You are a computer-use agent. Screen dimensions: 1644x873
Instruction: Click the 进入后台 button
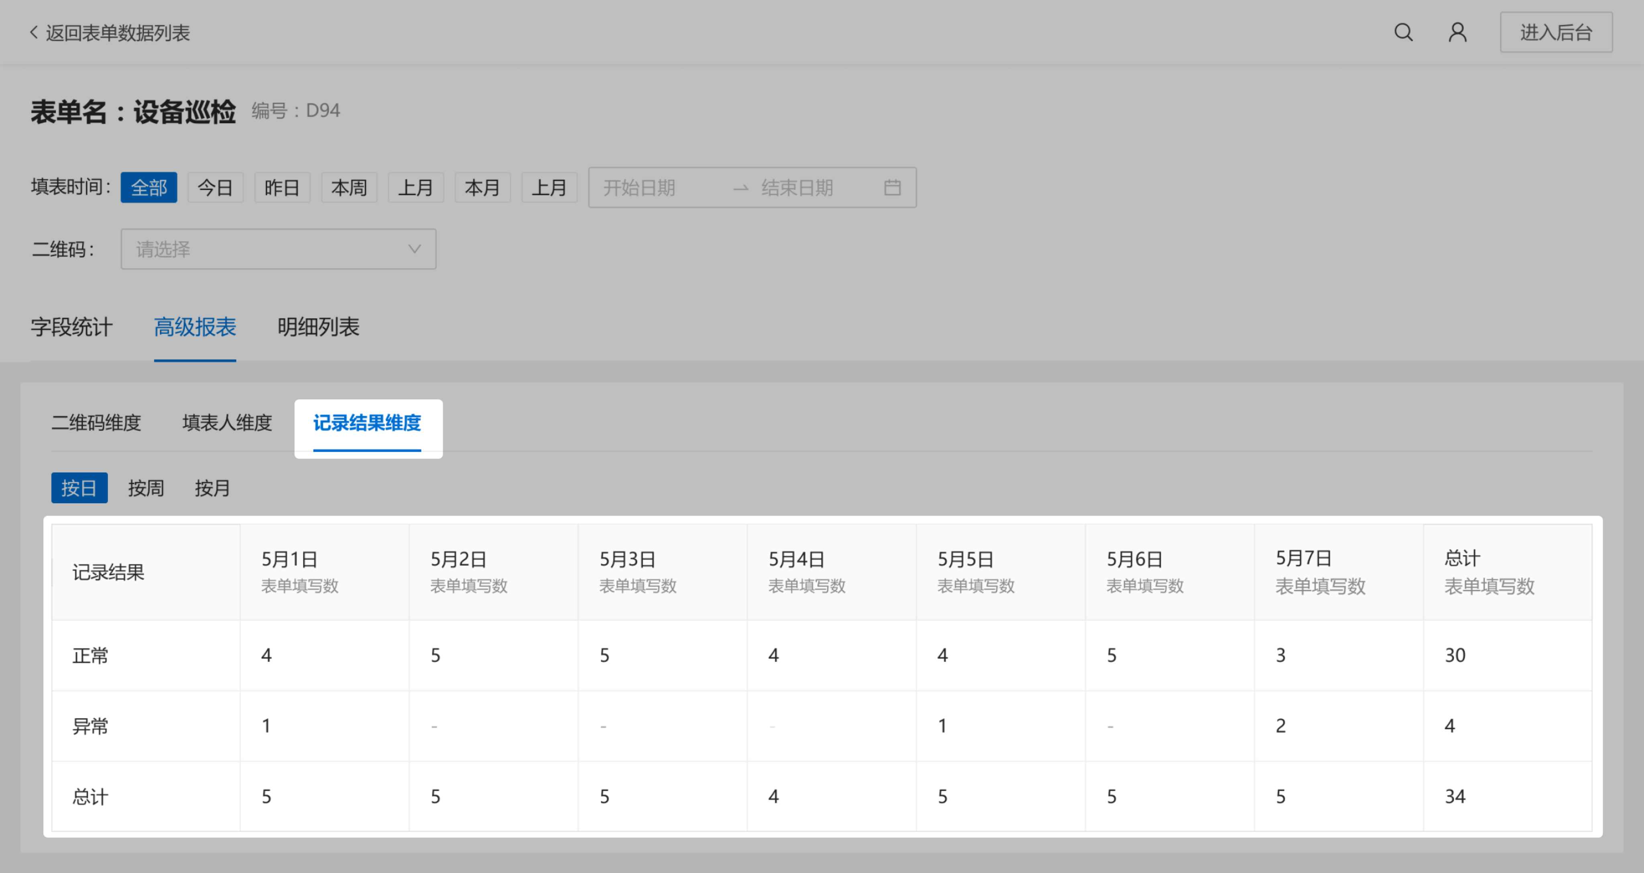coord(1555,32)
